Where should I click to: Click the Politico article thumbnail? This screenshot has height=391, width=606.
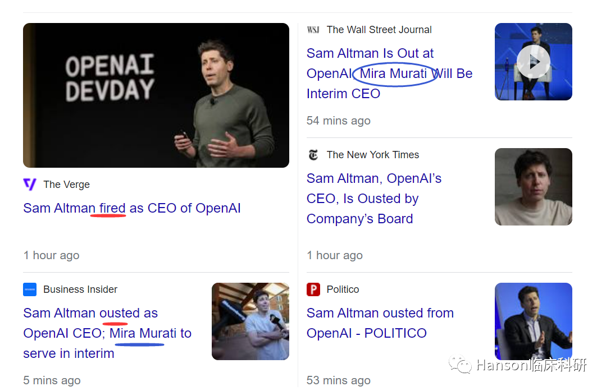[x=533, y=321]
